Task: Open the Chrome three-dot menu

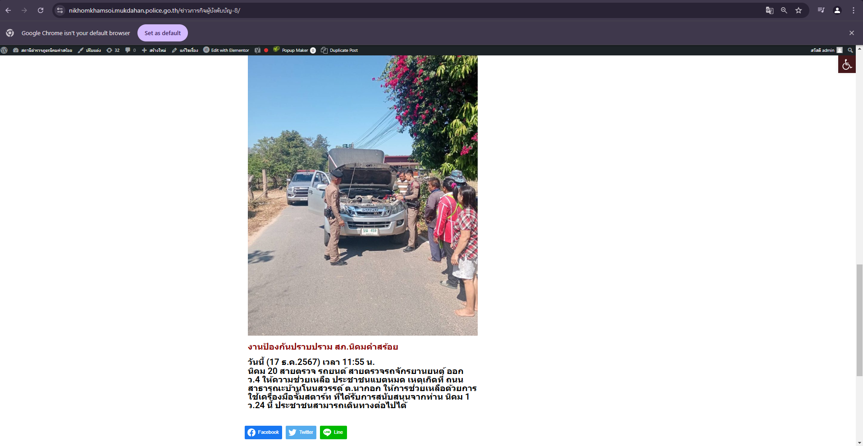Action: pyautogui.click(x=854, y=10)
